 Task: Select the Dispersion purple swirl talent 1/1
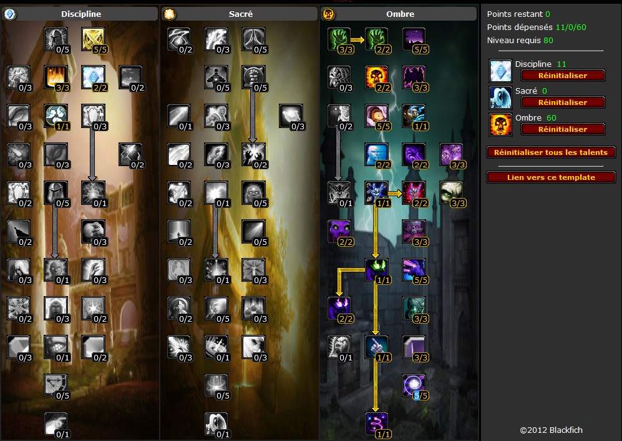(x=376, y=424)
